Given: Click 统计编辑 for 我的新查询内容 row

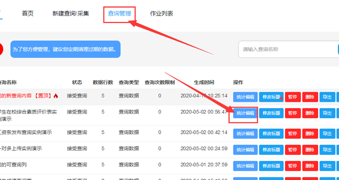Looking at the screenshot, I should pyautogui.click(x=245, y=97).
